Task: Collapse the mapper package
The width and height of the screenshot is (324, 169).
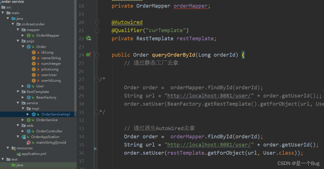Action: [x=18, y=30]
